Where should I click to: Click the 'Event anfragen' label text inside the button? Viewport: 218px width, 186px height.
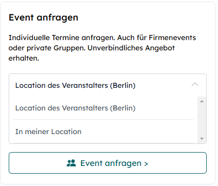111,163
